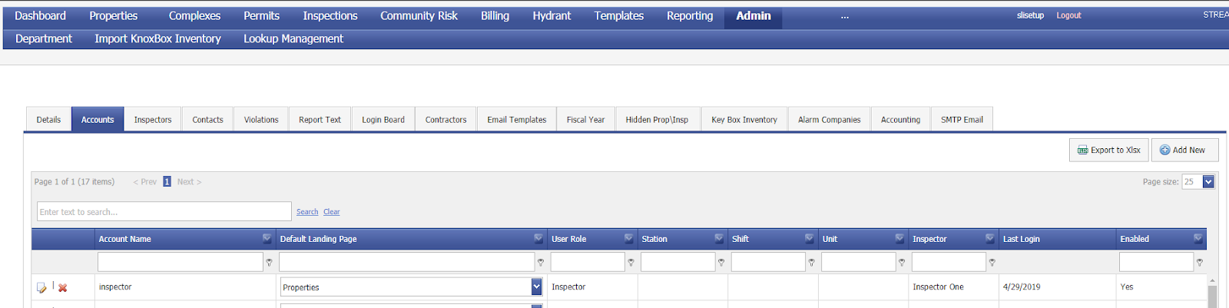This screenshot has width=1229, height=308.
Task: Open the Account Name column filter menu
Action: click(267, 239)
